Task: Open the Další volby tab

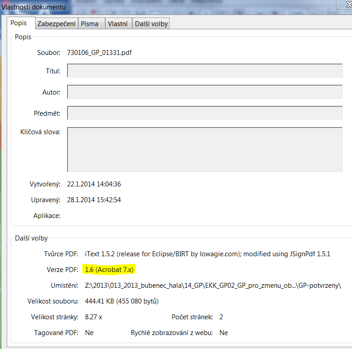Action: point(151,24)
